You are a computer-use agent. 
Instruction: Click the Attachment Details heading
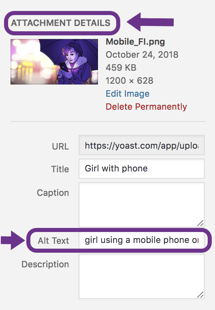[61, 23]
